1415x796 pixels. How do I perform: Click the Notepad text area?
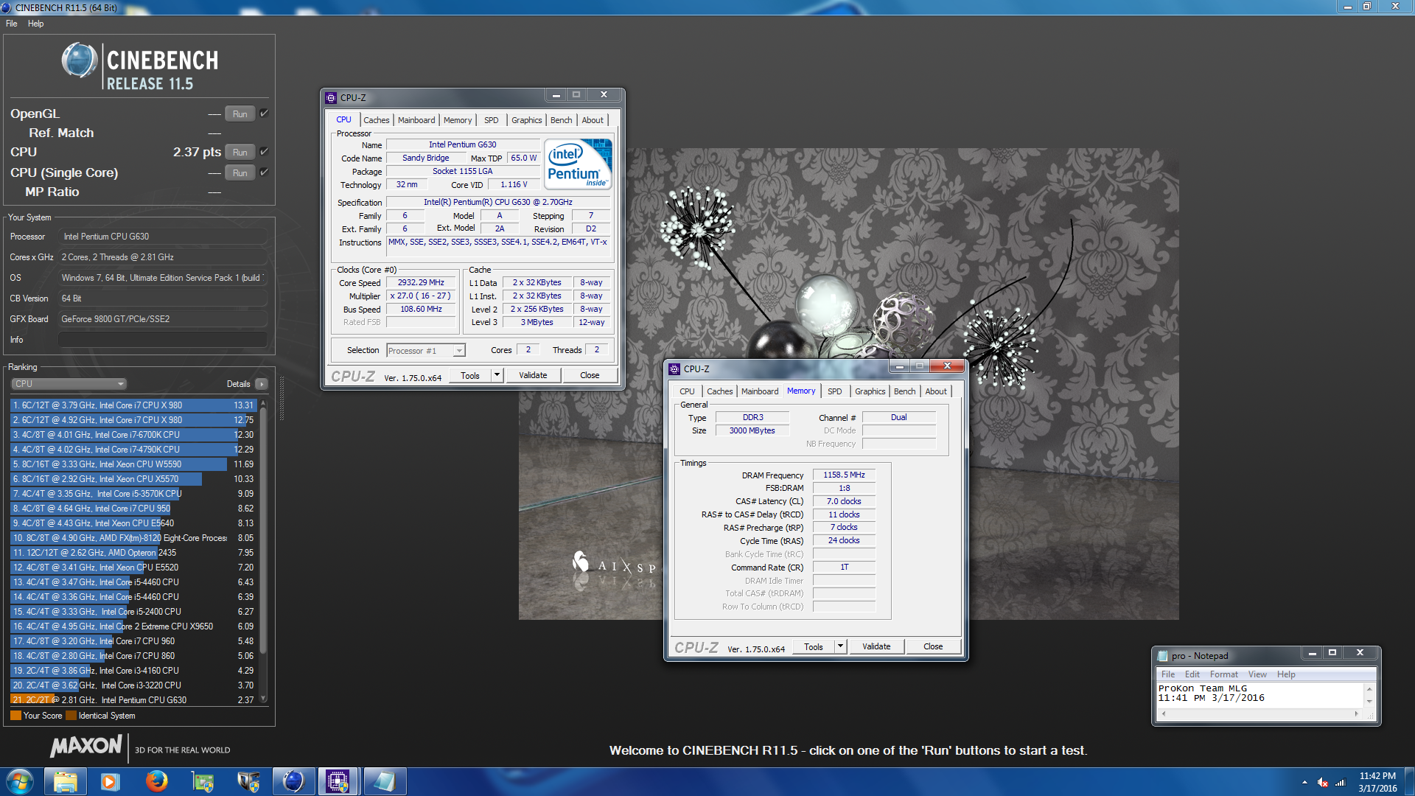tap(1260, 695)
